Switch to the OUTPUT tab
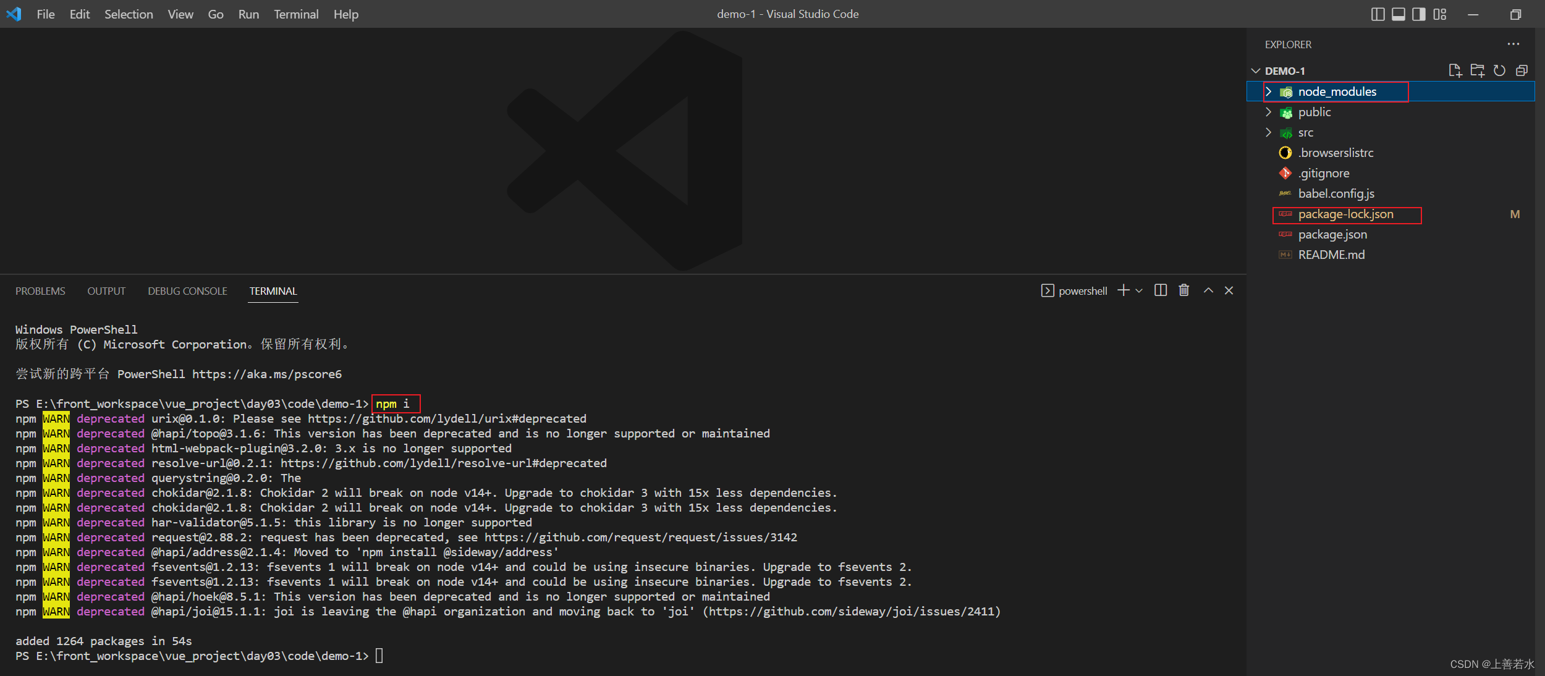 106,291
